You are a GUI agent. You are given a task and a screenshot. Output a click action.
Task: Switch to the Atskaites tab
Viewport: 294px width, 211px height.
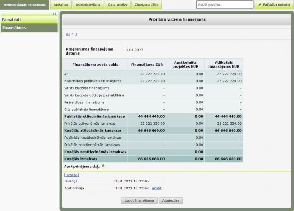pyautogui.click(x=61, y=5)
